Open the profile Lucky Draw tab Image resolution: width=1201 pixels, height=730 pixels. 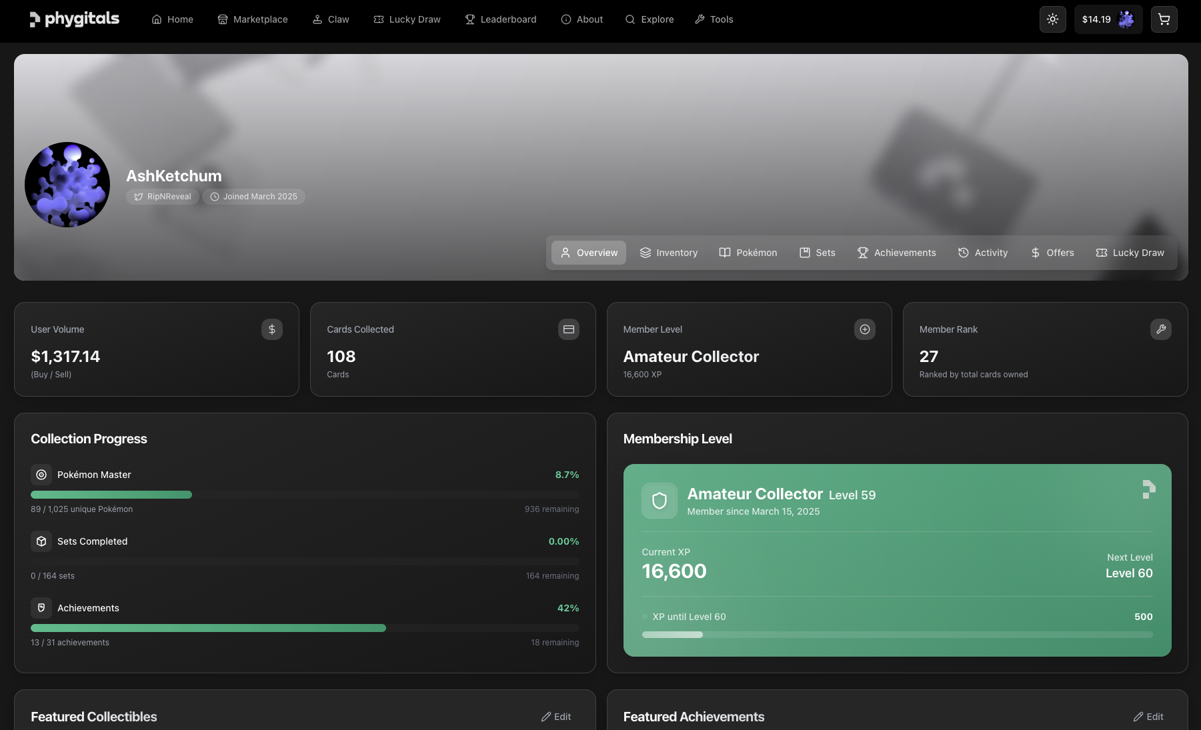coord(1130,253)
